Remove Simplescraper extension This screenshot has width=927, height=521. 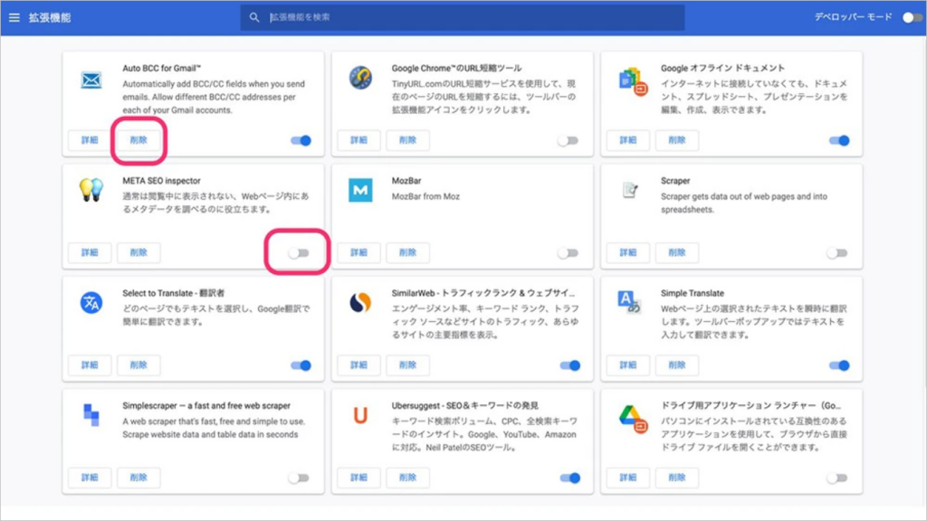(139, 478)
